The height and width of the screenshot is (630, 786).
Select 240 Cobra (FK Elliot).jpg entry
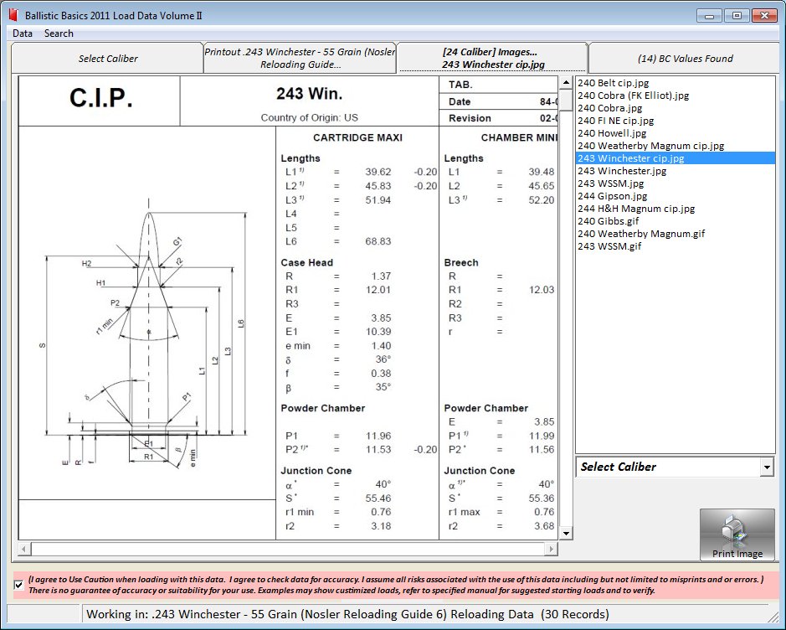point(633,96)
